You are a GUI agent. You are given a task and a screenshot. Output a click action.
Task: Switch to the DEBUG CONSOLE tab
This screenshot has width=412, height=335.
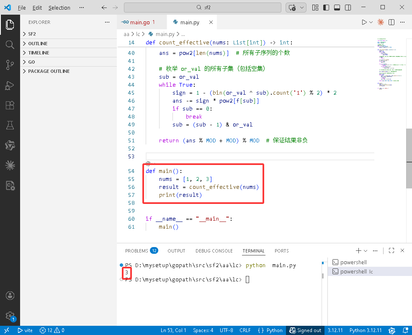(214, 251)
